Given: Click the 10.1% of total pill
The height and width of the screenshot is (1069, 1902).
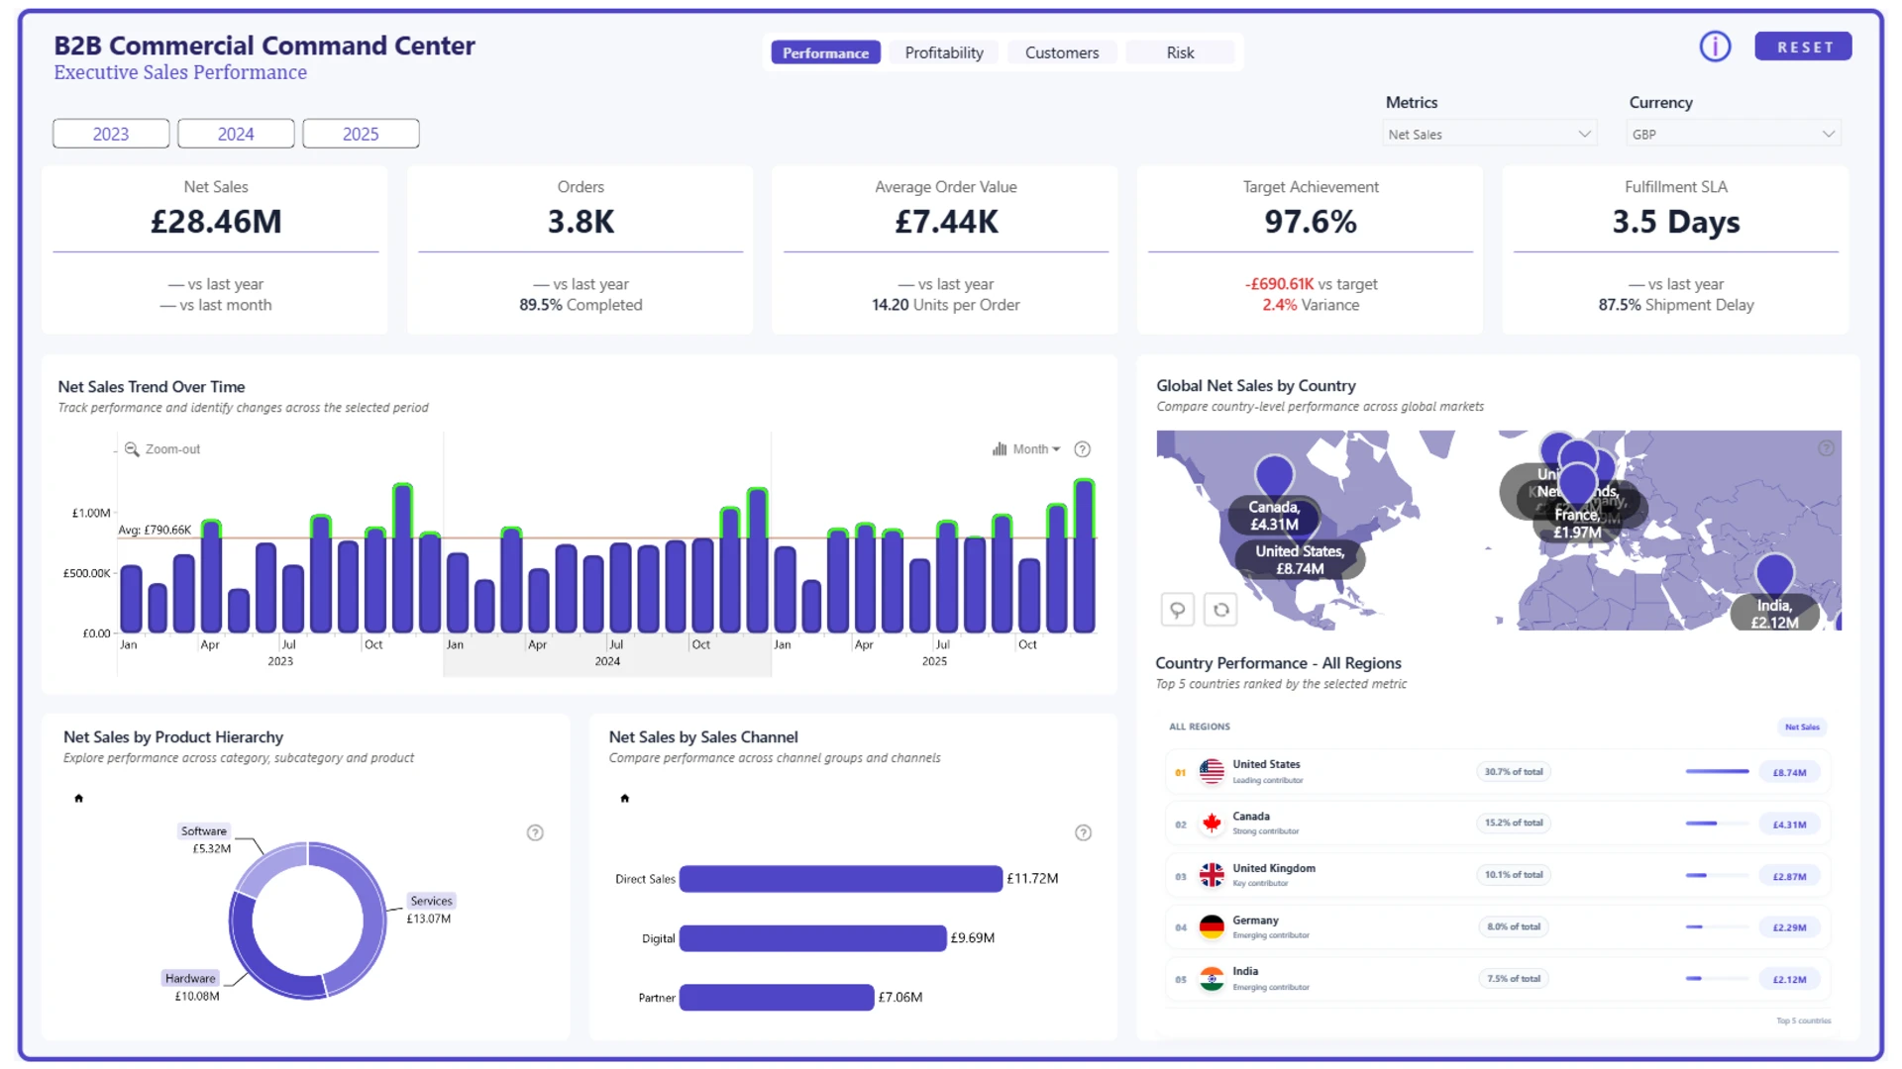Looking at the screenshot, I should [x=1514, y=875].
